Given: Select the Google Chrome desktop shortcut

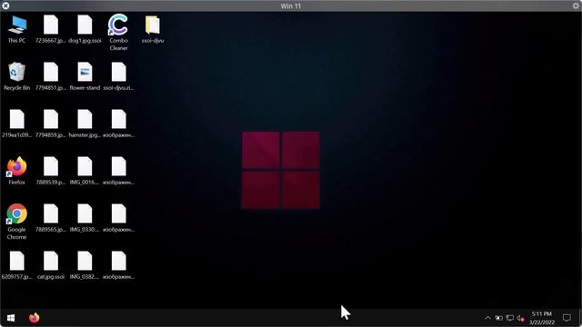Looking at the screenshot, I should pos(16,222).
